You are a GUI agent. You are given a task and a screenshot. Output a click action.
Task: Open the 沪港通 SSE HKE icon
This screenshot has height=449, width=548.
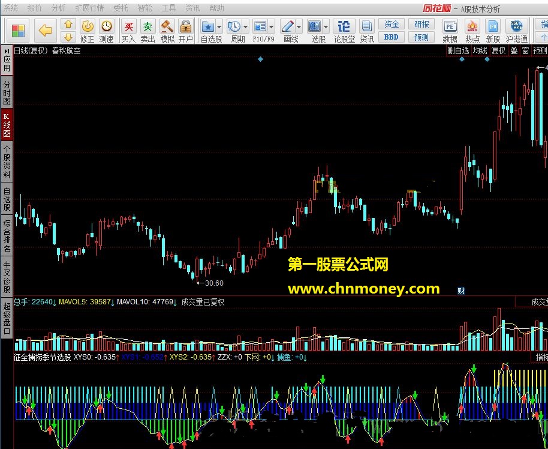[517, 31]
